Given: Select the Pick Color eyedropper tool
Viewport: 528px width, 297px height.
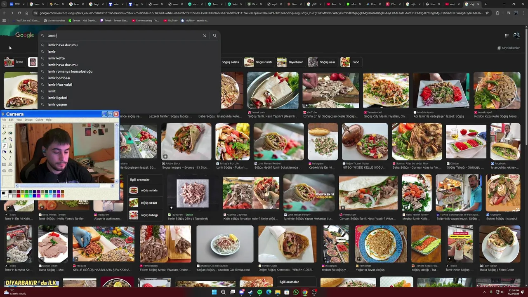Looking at the screenshot, I should [x=4, y=139].
